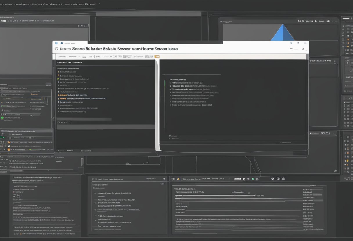
Task: Click the orange warning icon in the lower-left list
Action: pos(9,142)
